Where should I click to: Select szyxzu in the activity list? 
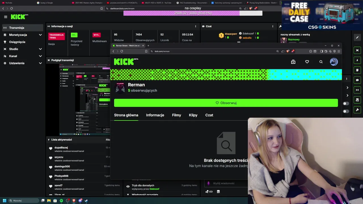point(59,157)
